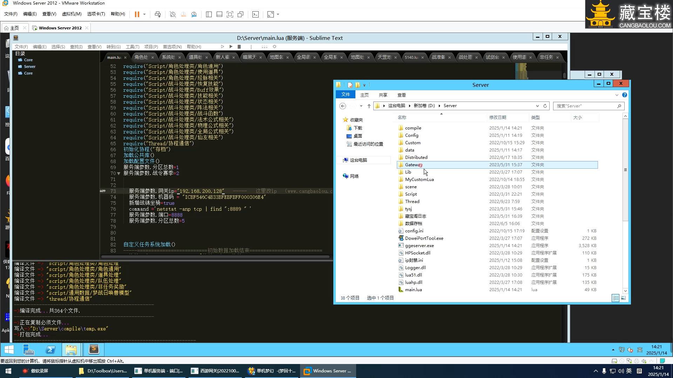This screenshot has height=378, width=673.
Task: Open the Explorer 文件 ribbon tab
Action: tap(346, 94)
